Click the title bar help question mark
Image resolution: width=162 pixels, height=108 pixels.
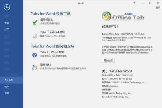click(134, 3)
